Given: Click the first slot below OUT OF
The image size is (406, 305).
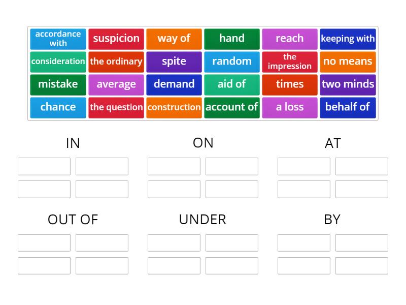Looking at the screenshot, I should [44, 242].
